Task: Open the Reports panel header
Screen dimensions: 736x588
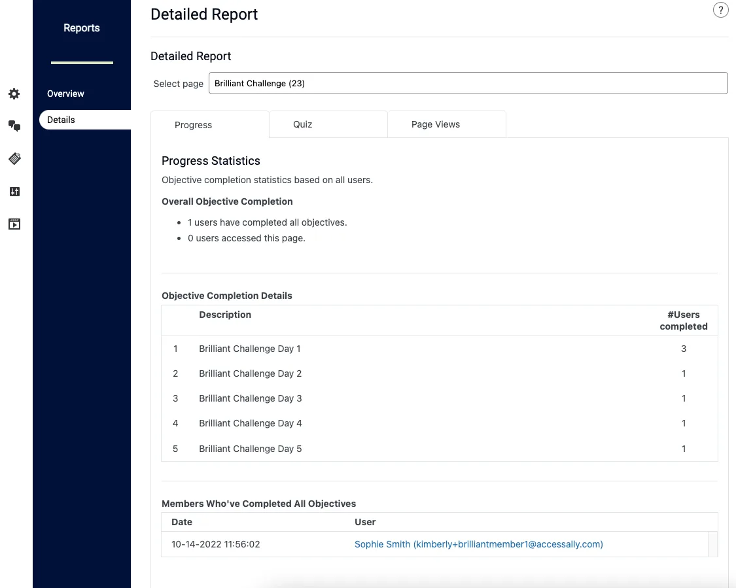Action: [81, 27]
